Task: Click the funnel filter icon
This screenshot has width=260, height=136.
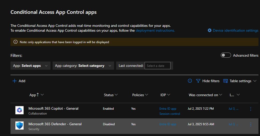Action: coord(198,81)
